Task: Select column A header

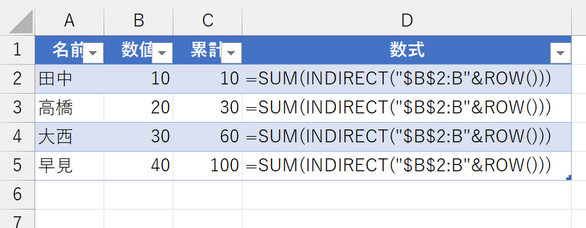Action: pyautogui.click(x=70, y=22)
